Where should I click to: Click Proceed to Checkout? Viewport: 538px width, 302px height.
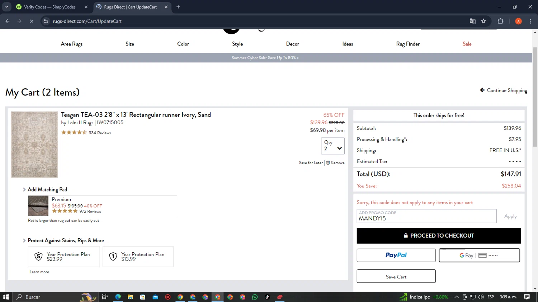(x=439, y=236)
